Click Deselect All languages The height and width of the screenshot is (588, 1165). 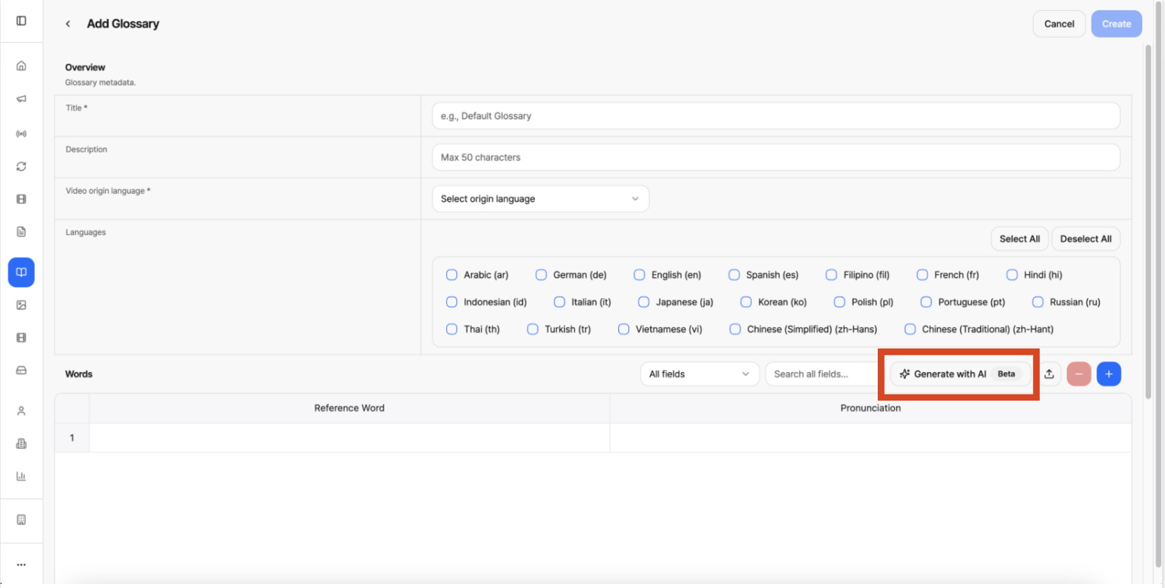click(x=1086, y=239)
